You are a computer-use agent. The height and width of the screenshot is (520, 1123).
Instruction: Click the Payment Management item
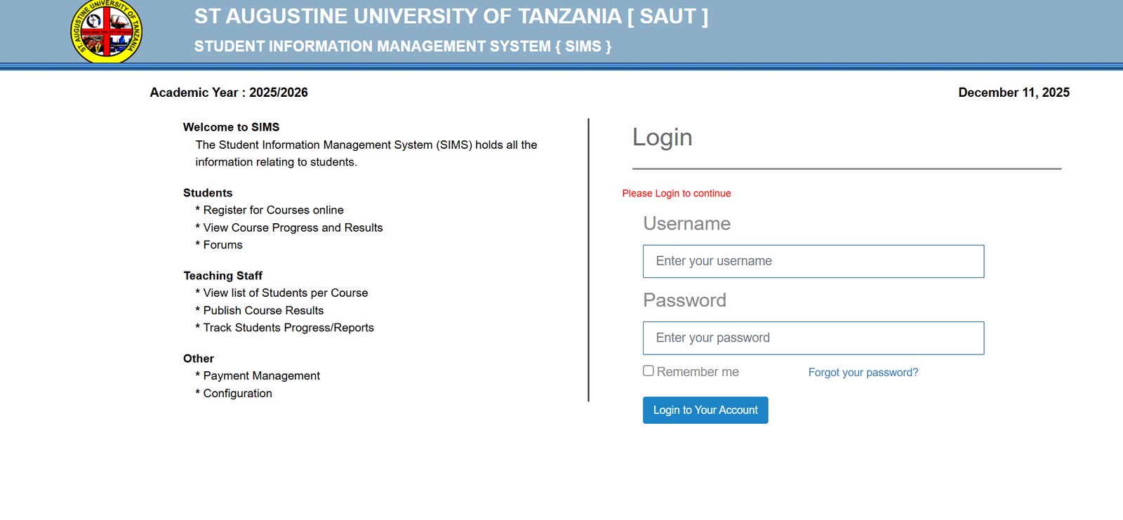(x=261, y=375)
